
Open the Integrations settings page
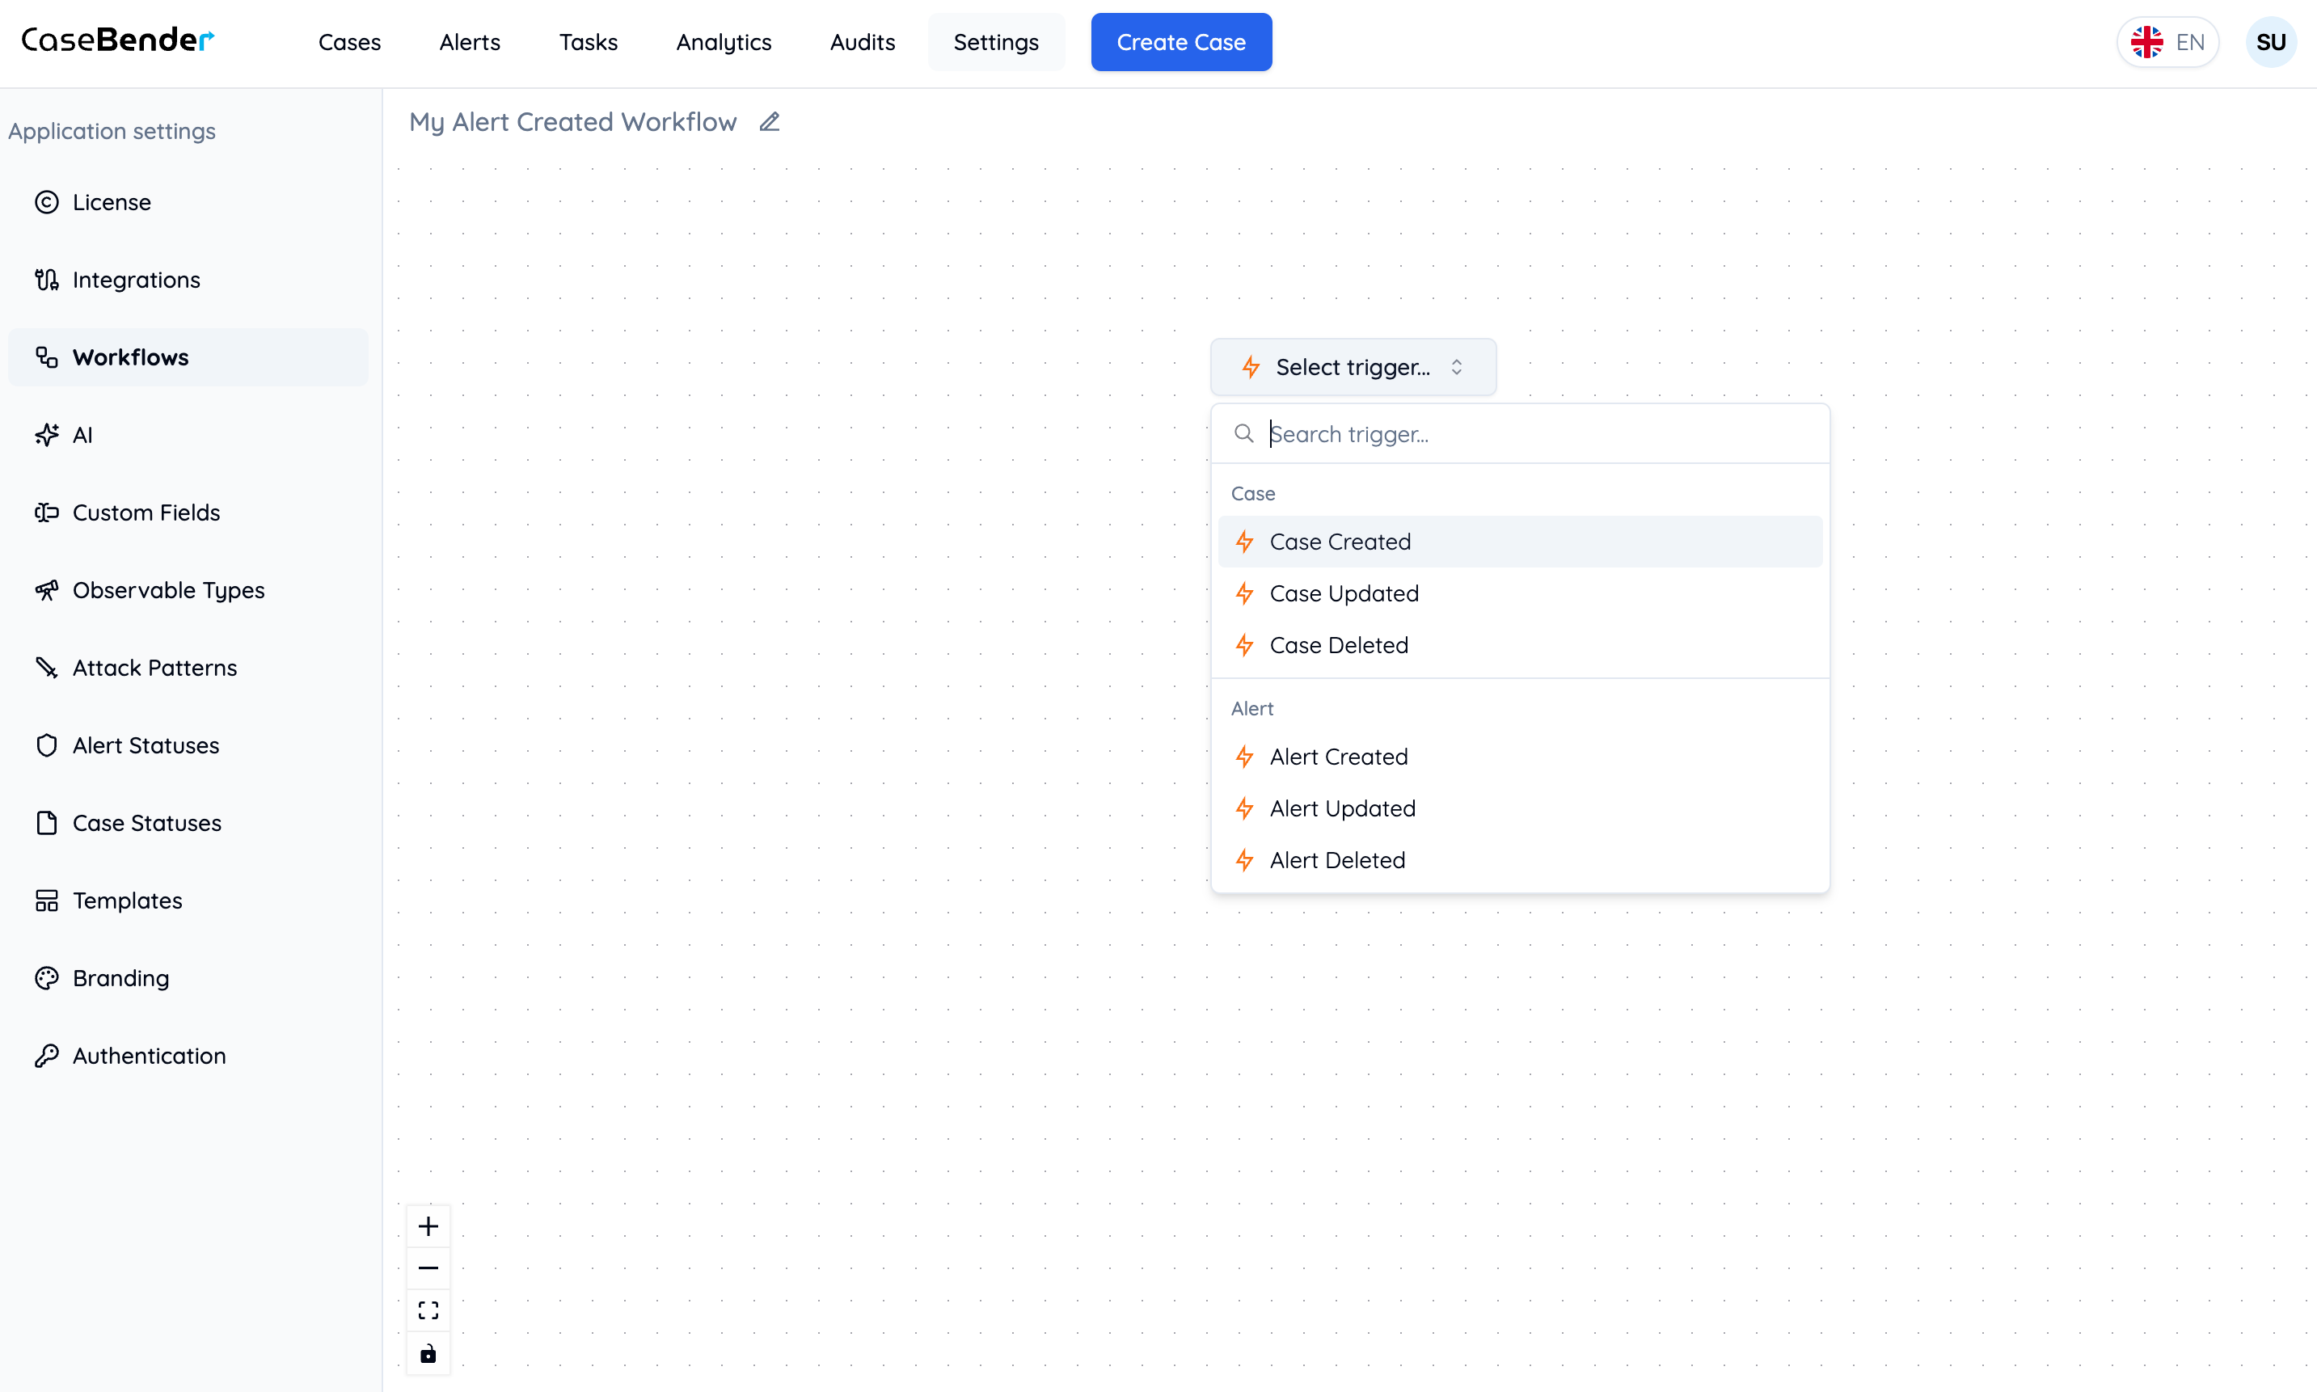point(136,280)
